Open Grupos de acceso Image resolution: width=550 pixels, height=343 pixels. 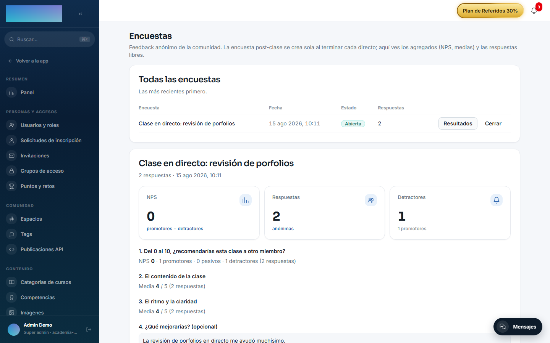tap(50, 171)
